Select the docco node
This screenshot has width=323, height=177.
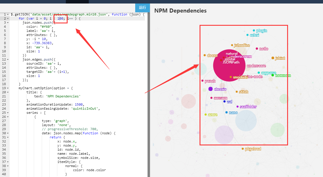click(x=205, y=55)
